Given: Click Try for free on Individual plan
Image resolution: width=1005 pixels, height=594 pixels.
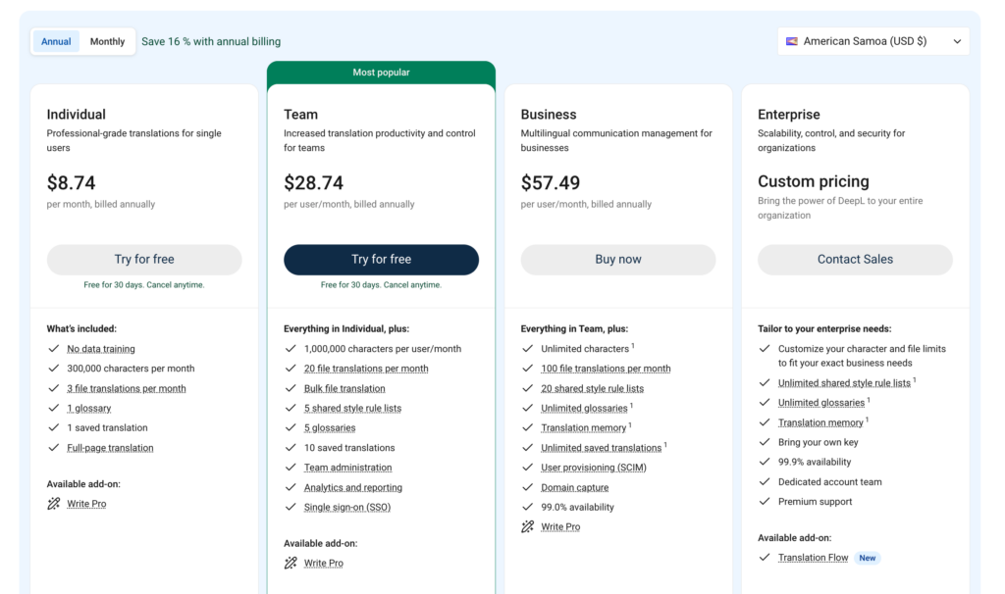Looking at the screenshot, I should coord(144,260).
